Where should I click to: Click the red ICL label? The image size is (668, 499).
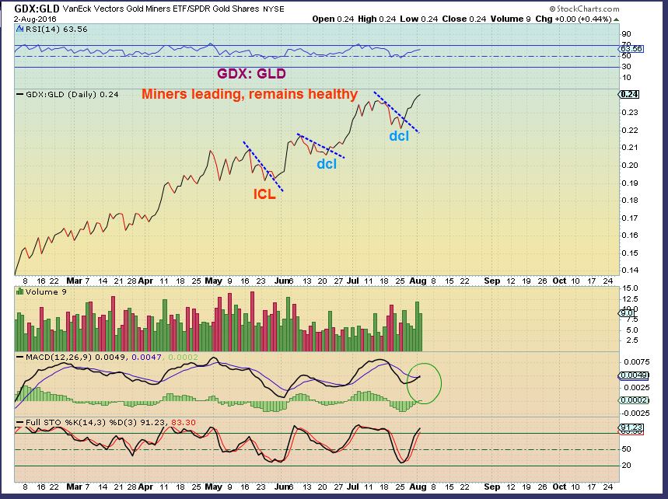coord(264,194)
